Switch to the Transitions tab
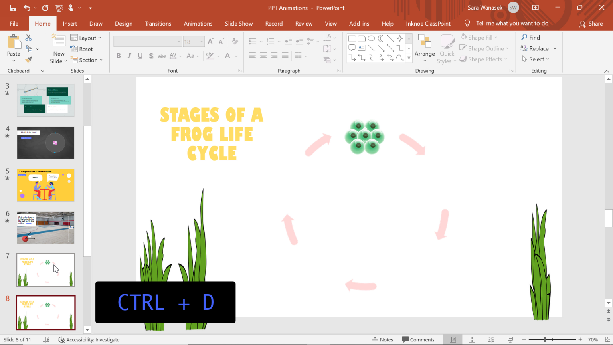Screen dimensions: 613x345 (158, 24)
